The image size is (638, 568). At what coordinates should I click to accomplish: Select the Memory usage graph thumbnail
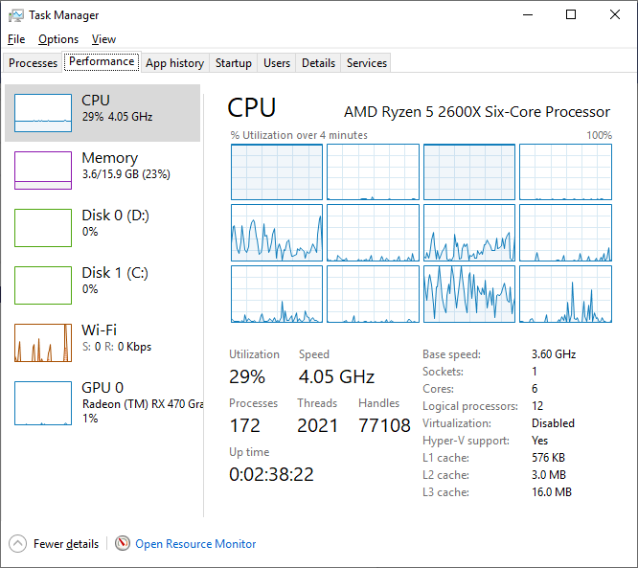coord(43,170)
